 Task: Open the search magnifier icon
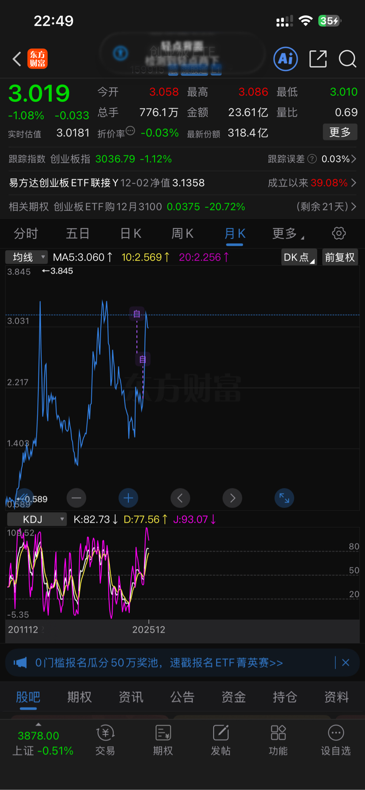(347, 59)
